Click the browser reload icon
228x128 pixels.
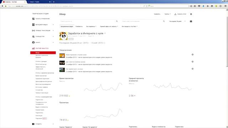pyautogui.click(x=144, y=6)
